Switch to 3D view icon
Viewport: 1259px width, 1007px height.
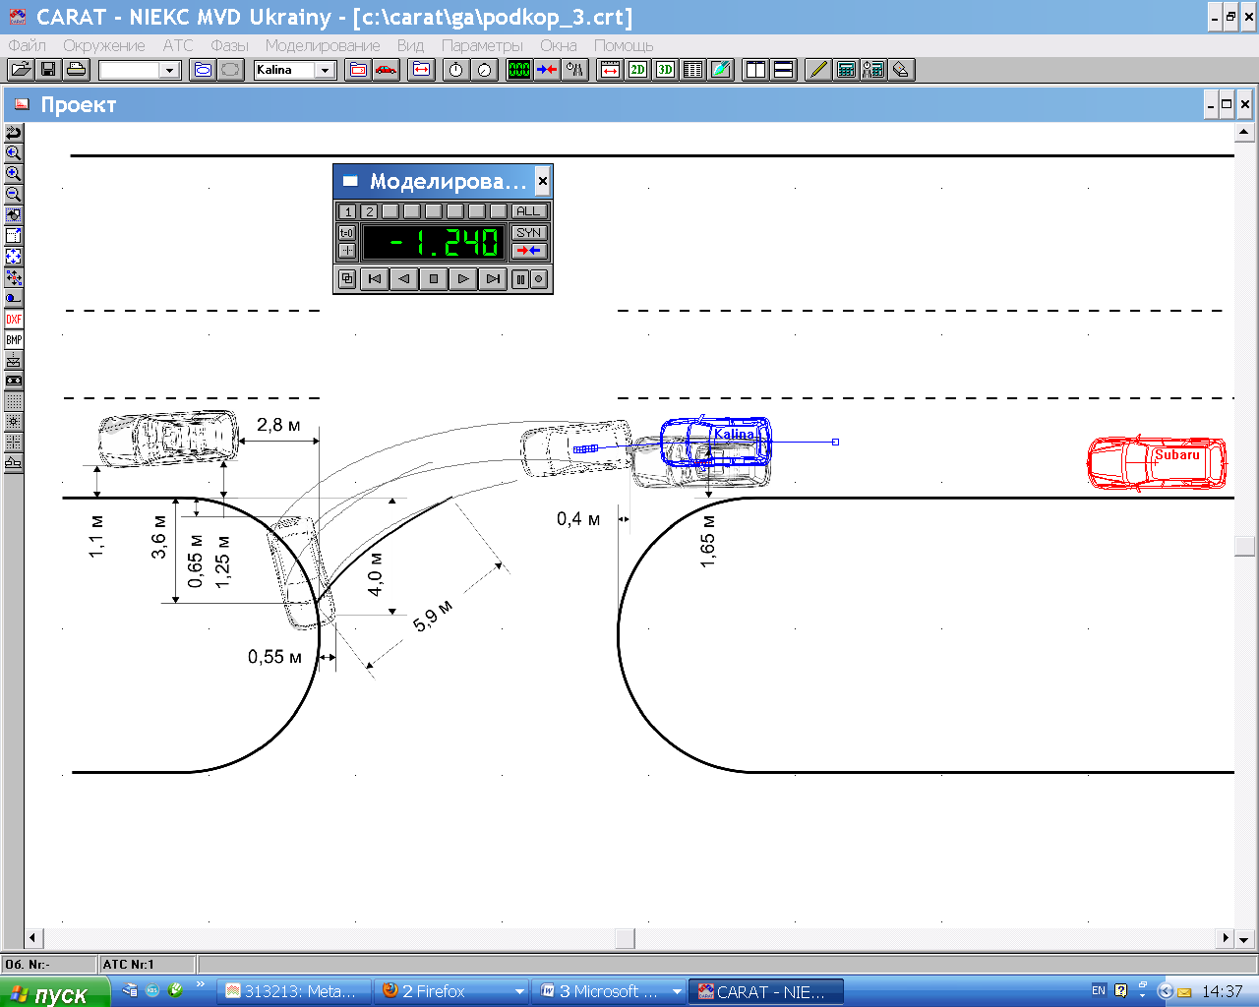(x=666, y=70)
